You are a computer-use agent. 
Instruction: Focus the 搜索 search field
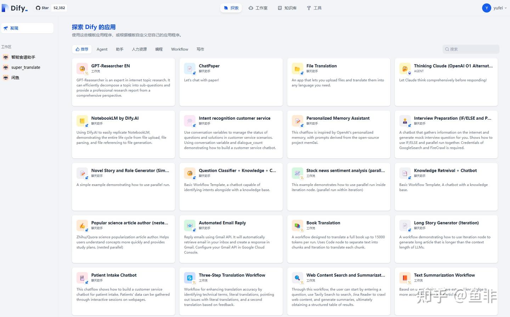click(471, 49)
